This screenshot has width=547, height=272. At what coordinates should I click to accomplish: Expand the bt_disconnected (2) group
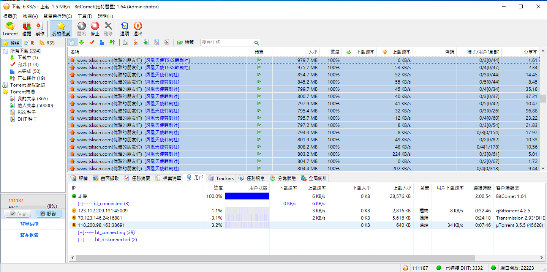[x=80, y=240]
